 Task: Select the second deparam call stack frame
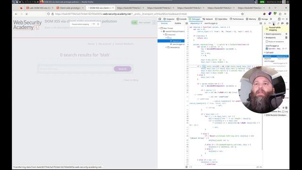[x=276, y=59]
